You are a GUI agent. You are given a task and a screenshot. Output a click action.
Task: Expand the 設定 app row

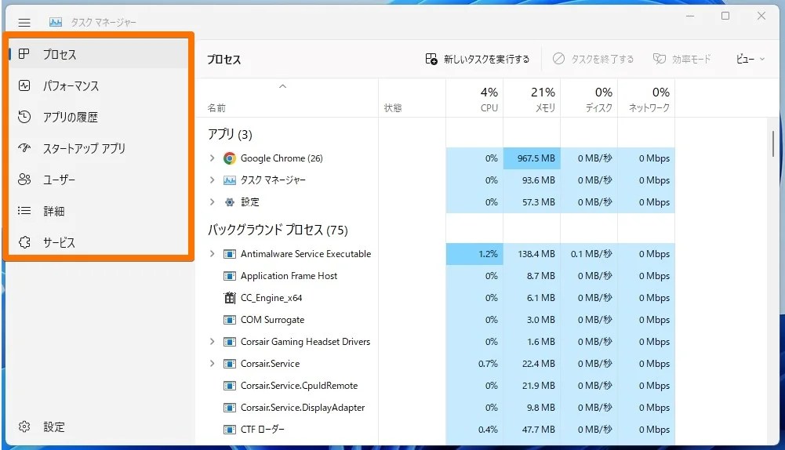pos(213,202)
